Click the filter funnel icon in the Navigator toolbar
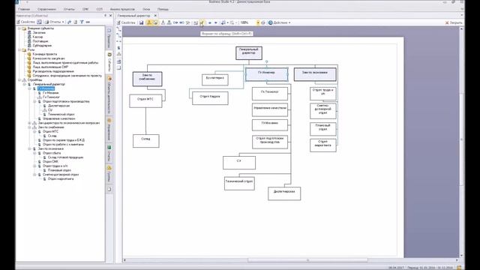Screen dimensions: 480x270 [x=82, y=22]
